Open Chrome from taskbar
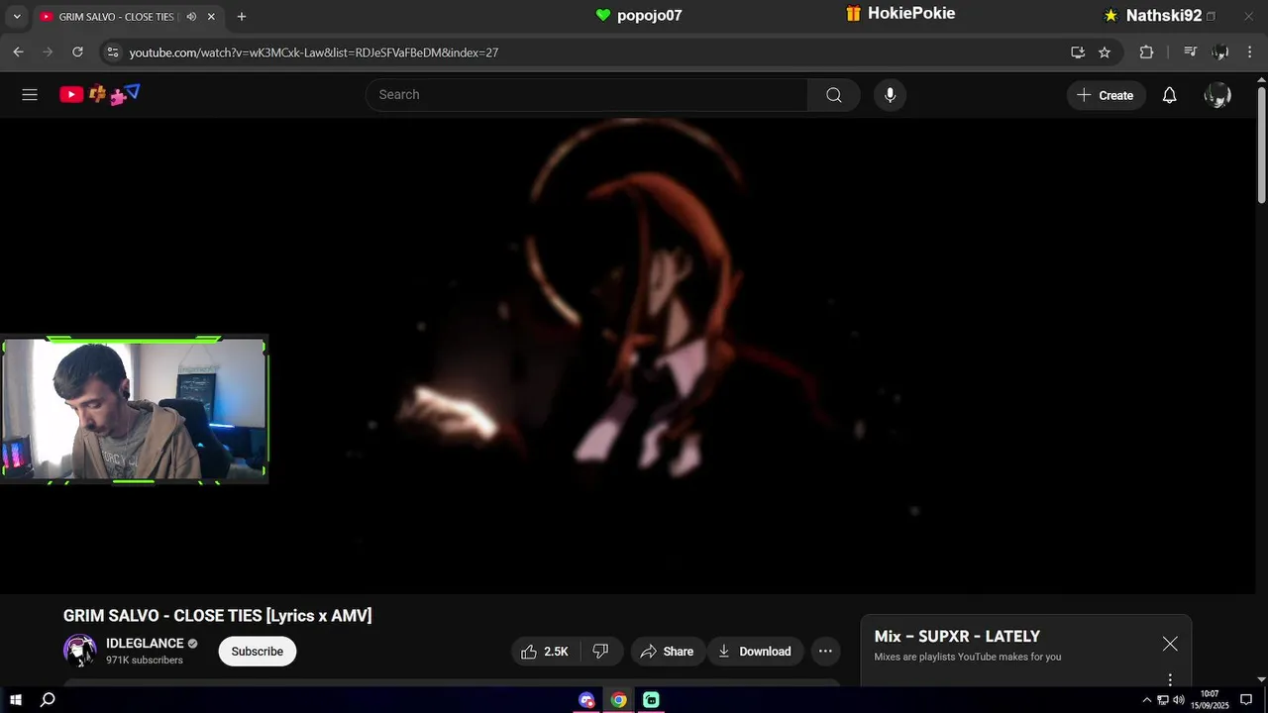This screenshot has width=1268, height=713. coord(618,700)
